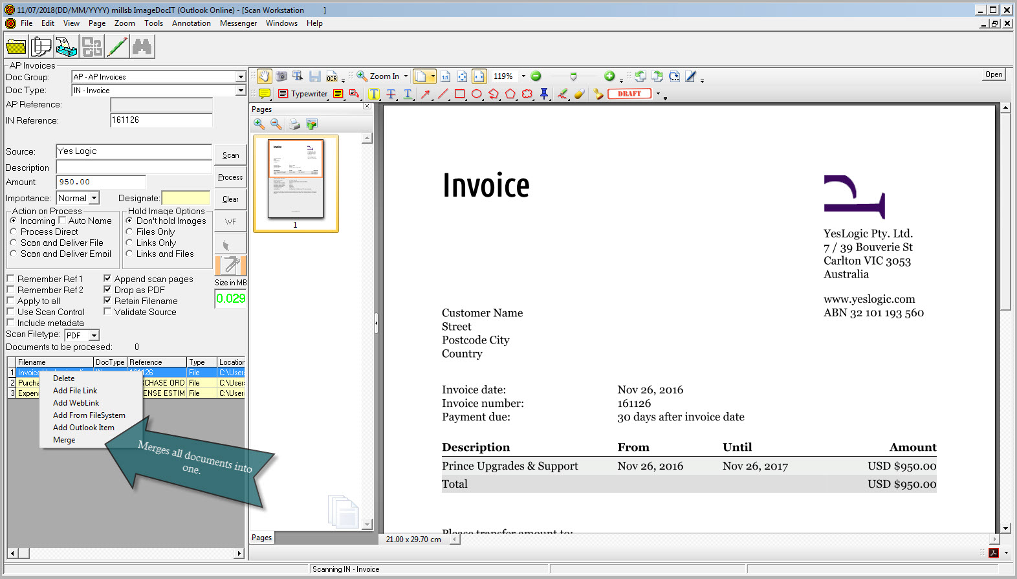1017x579 pixels.
Task: Select the red arrow annotation tool
Action: [x=425, y=94]
